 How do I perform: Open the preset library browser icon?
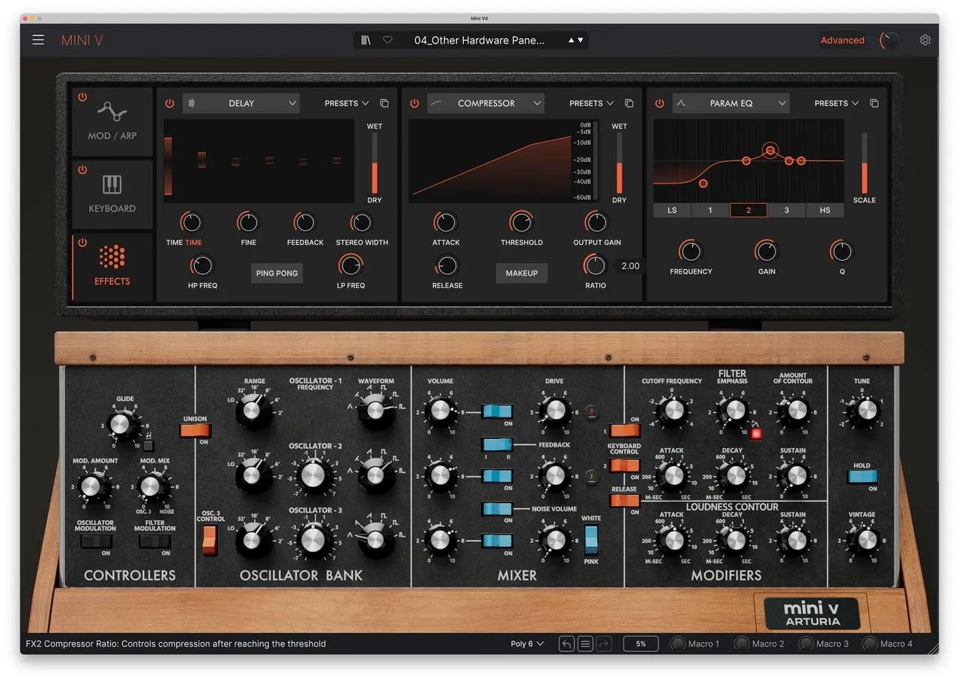click(x=366, y=40)
